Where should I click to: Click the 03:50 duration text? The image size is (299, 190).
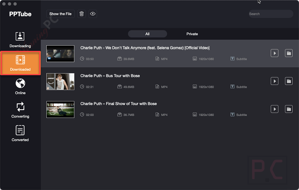tap(90, 59)
